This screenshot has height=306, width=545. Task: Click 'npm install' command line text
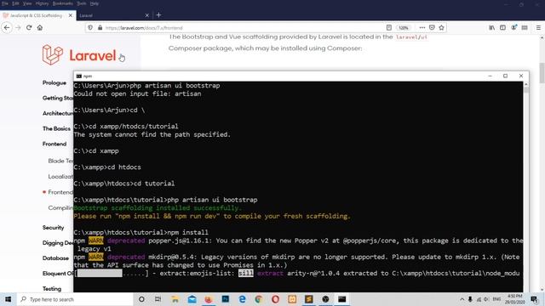[x=187, y=232]
